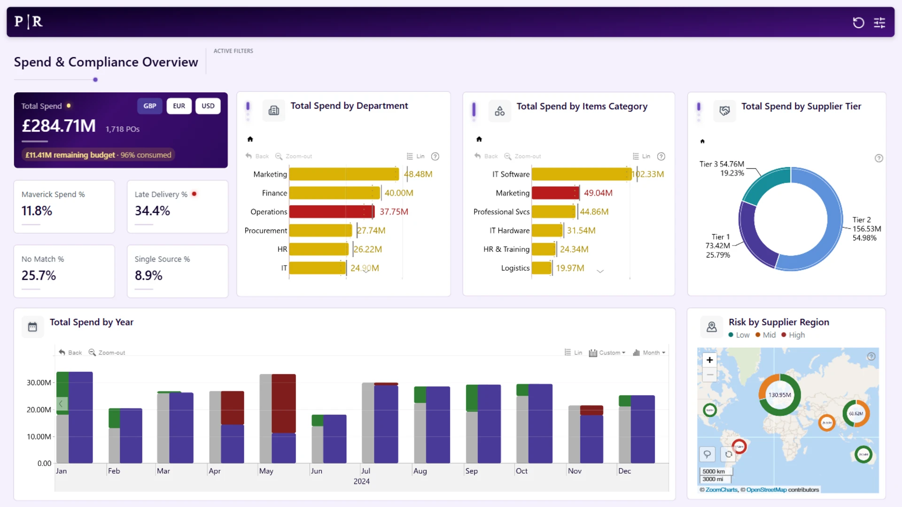902x507 pixels.
Task: Click the reset icon in the top header
Action: 858,23
